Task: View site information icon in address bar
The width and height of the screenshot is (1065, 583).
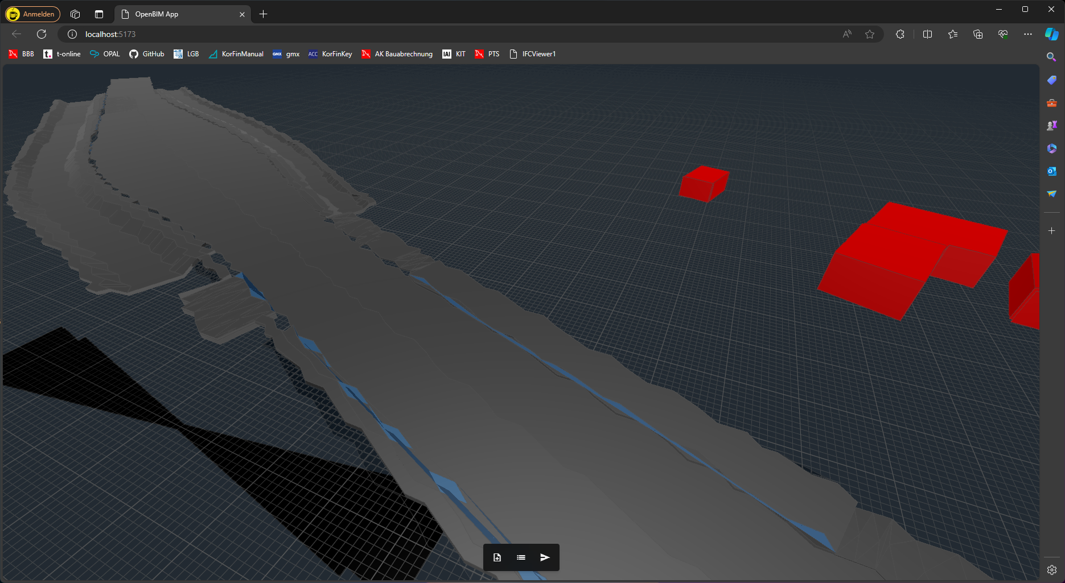Action: pos(72,34)
